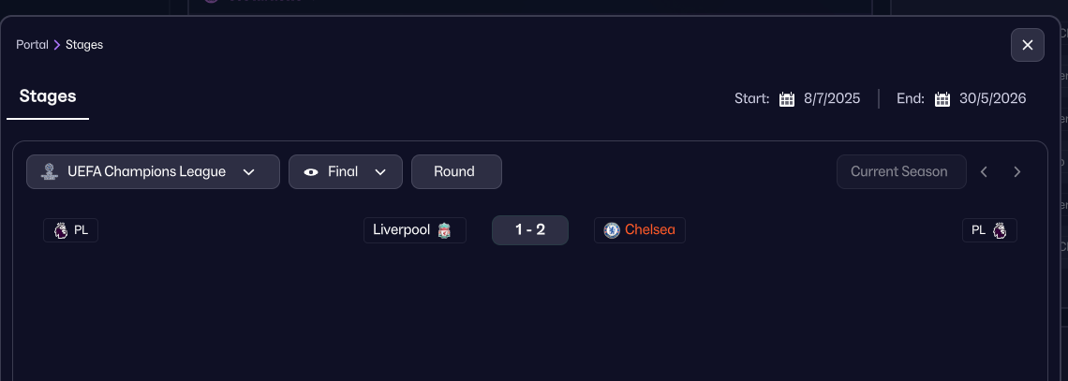Close the Stages dialog
1068x381 pixels.
point(1027,45)
